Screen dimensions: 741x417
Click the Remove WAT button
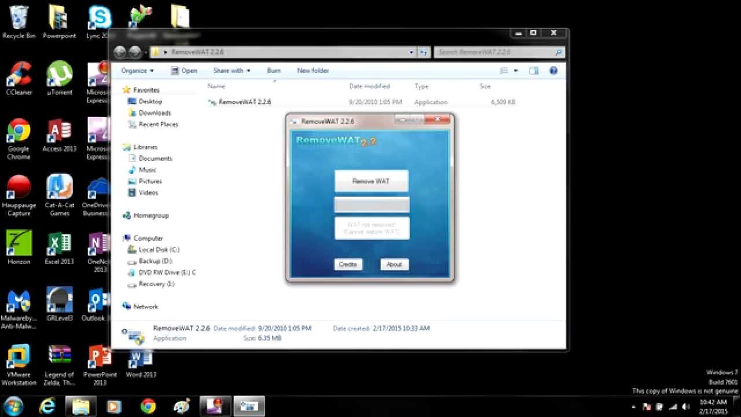[x=371, y=181]
